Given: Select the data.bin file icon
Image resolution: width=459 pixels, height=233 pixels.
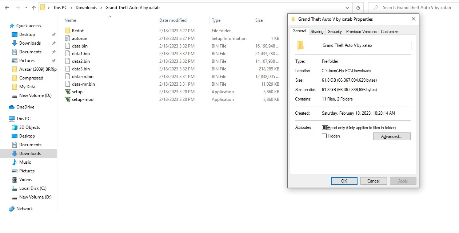Looking at the screenshot, I should click(68, 46).
